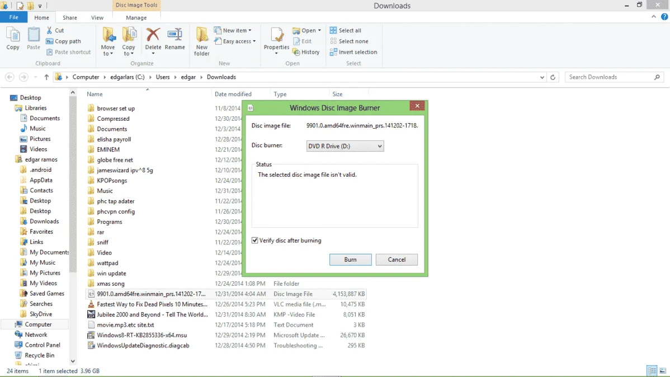Image resolution: width=670 pixels, height=377 pixels.
Task: Click Select all in the ribbon
Action: 345,30
